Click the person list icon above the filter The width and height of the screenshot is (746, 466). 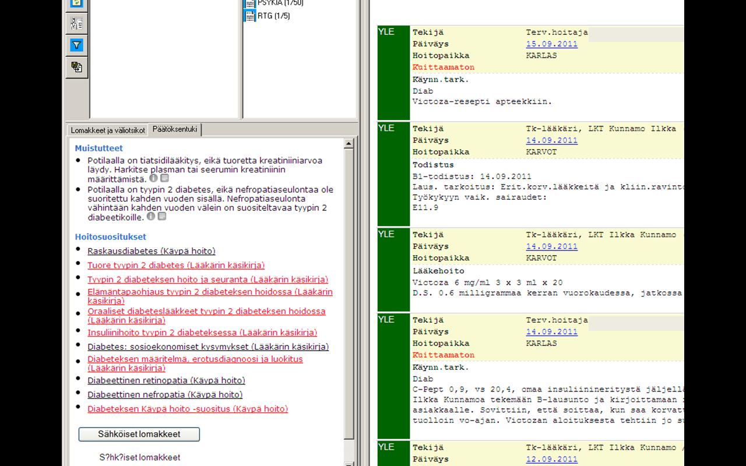(76, 23)
